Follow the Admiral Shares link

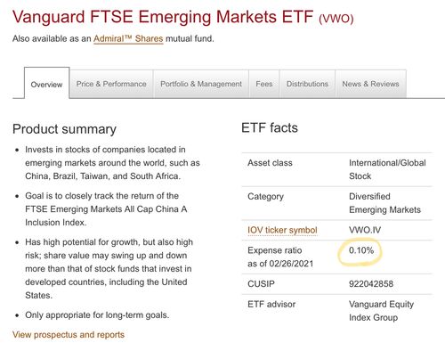[x=128, y=38]
